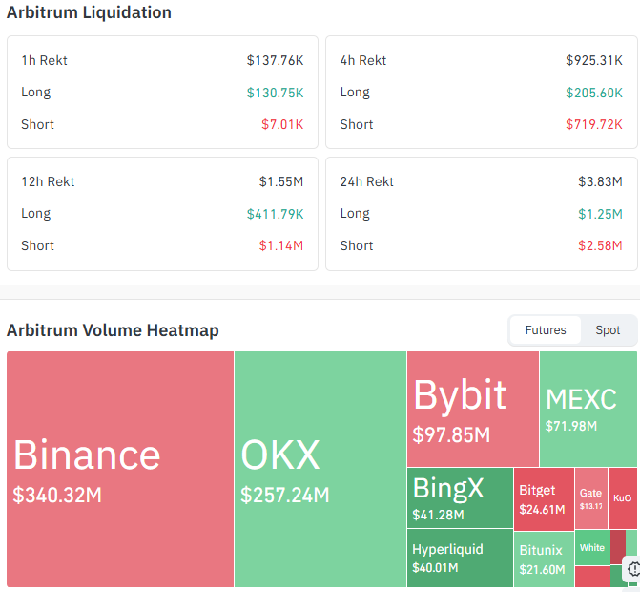The image size is (640, 592).
Task: Click the White heatmap tile
Action: (x=592, y=547)
